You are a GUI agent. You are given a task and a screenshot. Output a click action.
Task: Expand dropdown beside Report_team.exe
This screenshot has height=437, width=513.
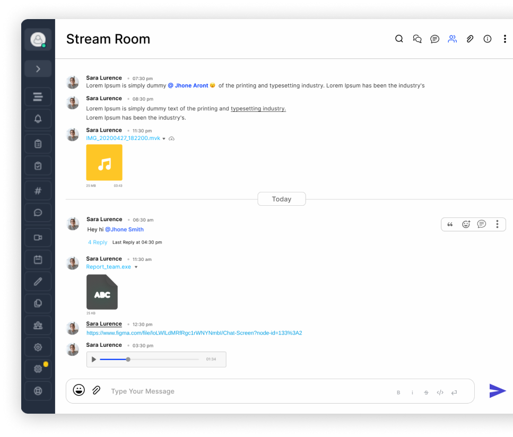(x=136, y=267)
